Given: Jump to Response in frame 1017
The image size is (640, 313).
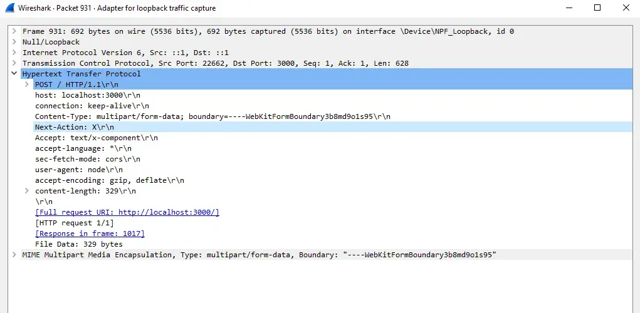Looking at the screenshot, I should [90, 233].
